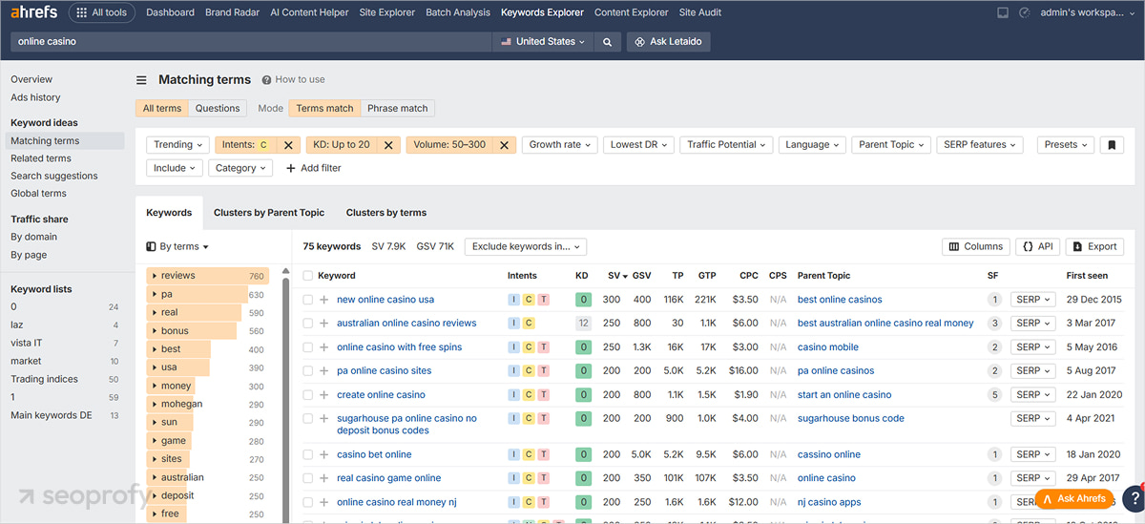1145x524 pixels.
Task: Remove the Intents: C filter
Action: pos(288,145)
